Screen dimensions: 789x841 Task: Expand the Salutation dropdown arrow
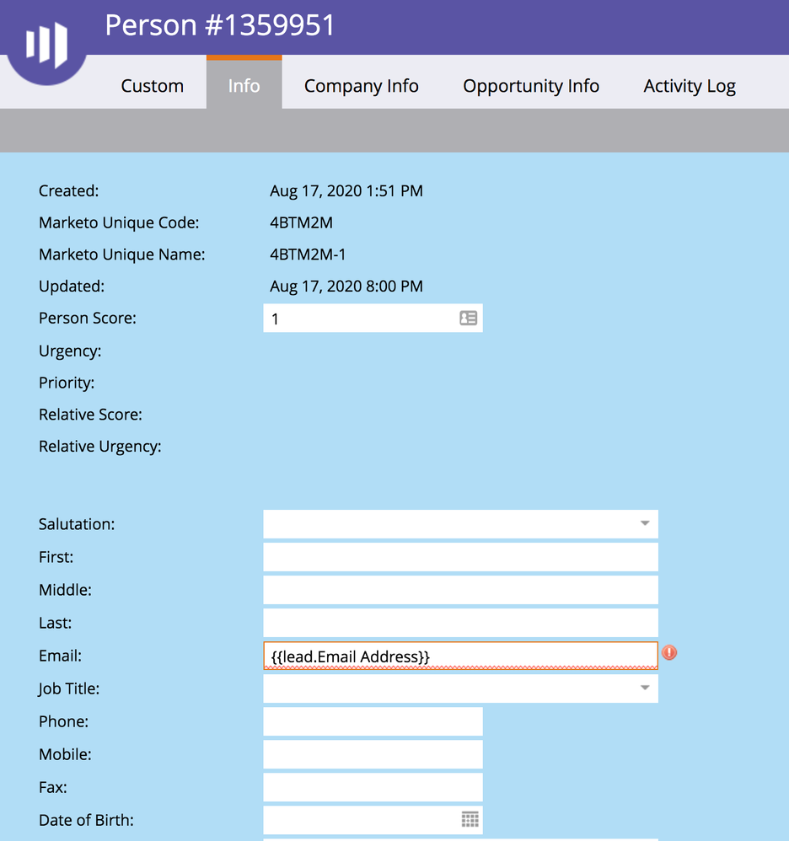point(645,523)
